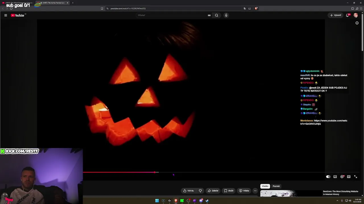Like the video (164 tis.)

[189, 191]
